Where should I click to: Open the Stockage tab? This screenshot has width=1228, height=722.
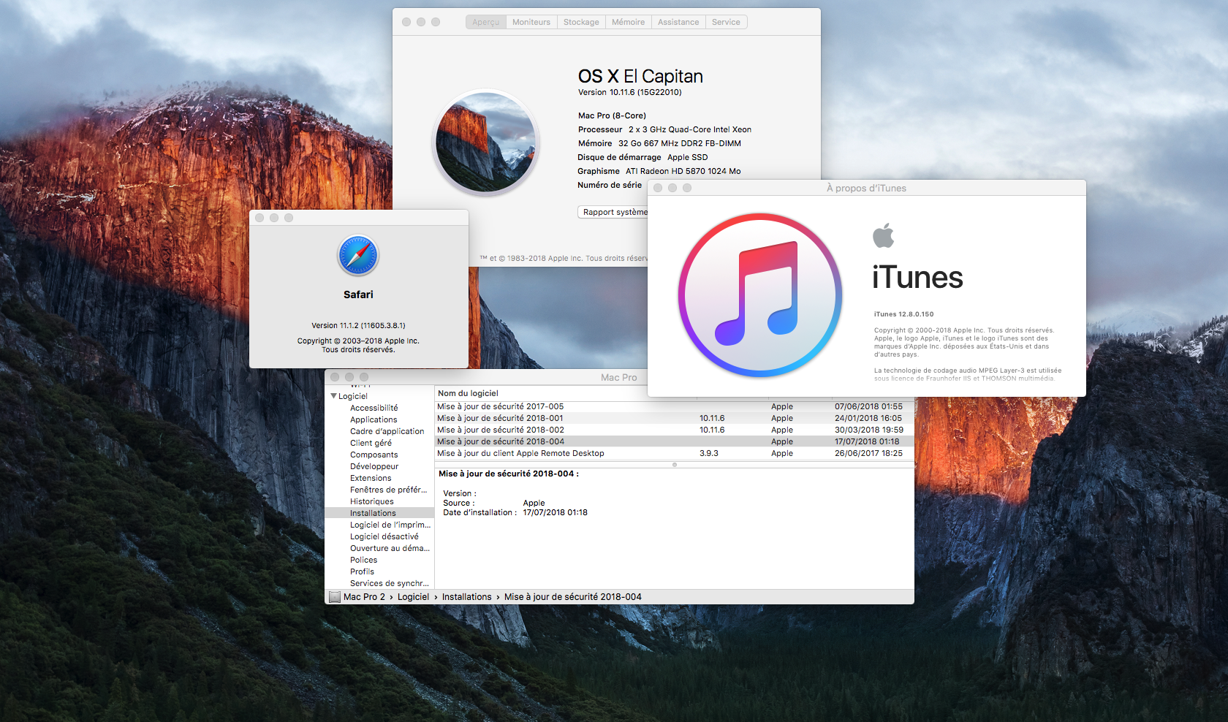(581, 22)
